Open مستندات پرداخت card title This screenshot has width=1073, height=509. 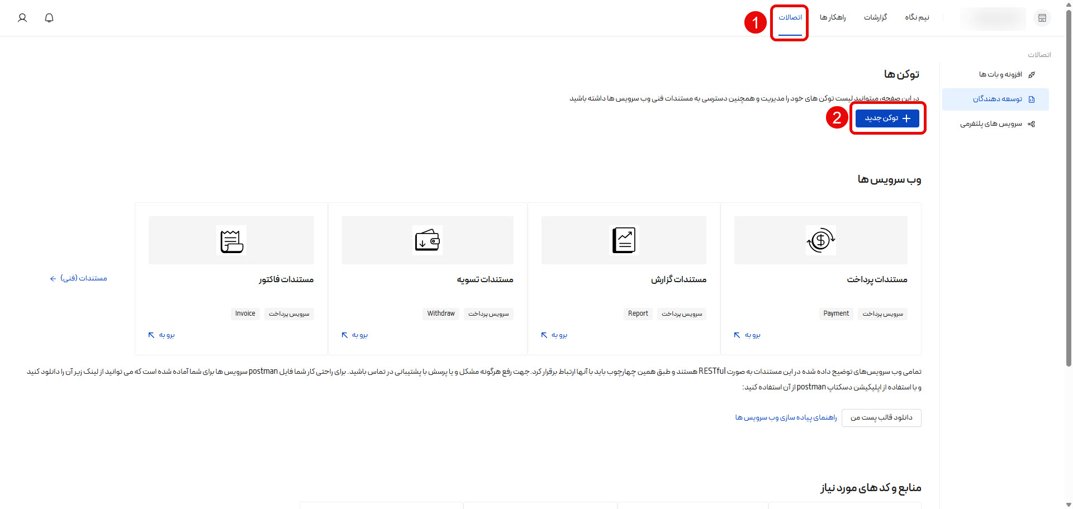pos(877,279)
